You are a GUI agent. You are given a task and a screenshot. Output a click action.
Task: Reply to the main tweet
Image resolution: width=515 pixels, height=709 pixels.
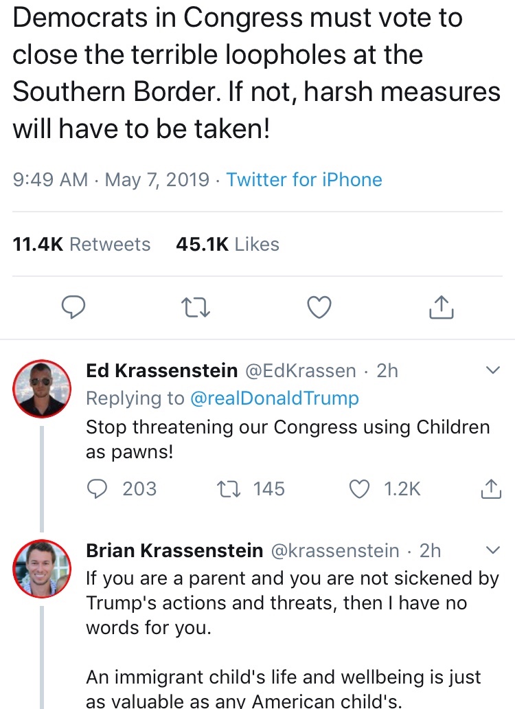(73, 308)
